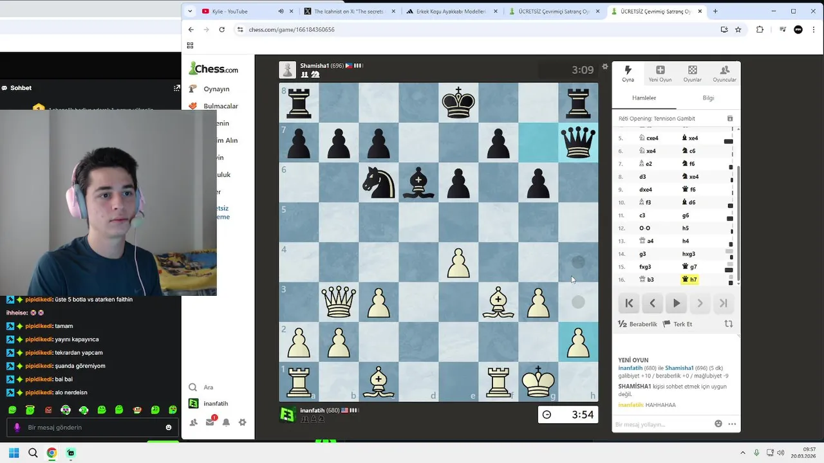Select move O-O in the move list

tap(644, 228)
